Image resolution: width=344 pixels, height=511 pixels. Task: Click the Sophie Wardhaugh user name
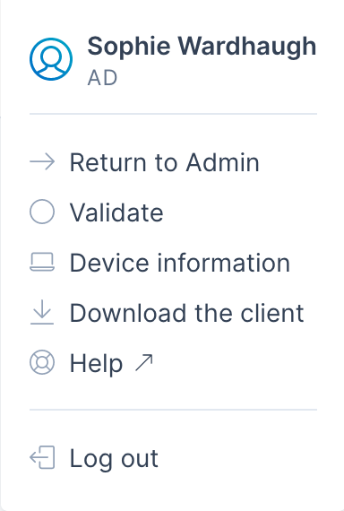202,47
